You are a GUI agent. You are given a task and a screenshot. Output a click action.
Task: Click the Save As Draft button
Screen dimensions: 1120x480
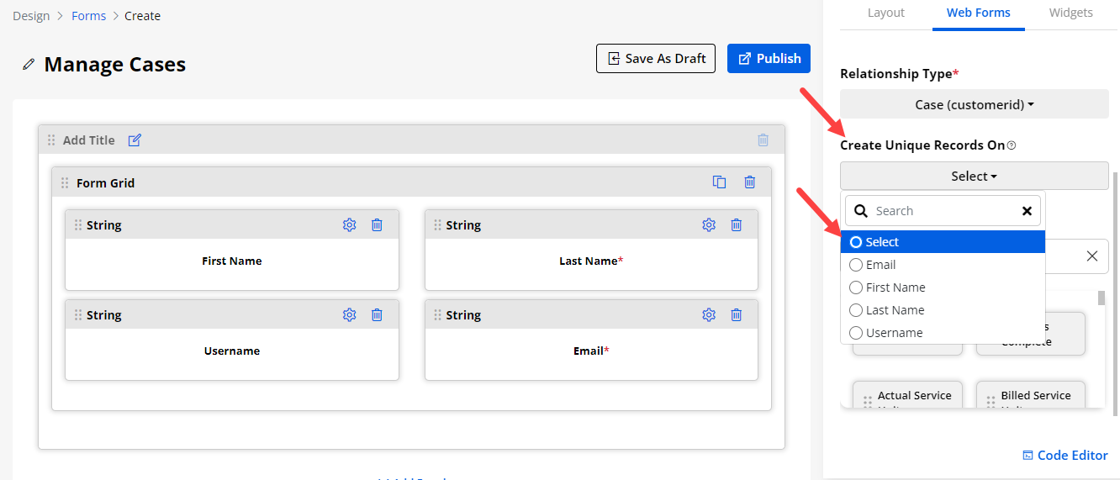click(x=655, y=59)
